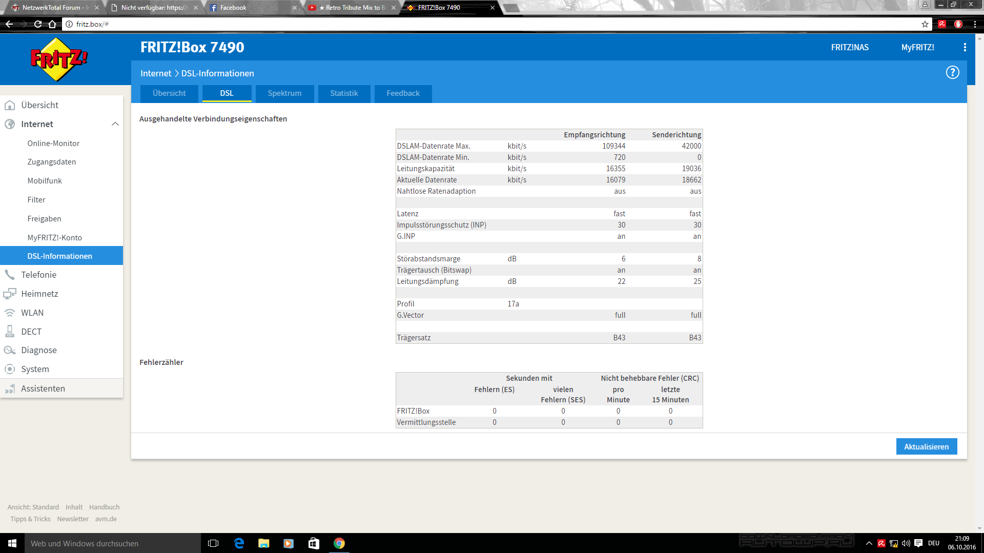Click the FRITZ! logo
The height and width of the screenshot is (553, 984).
tap(59, 59)
